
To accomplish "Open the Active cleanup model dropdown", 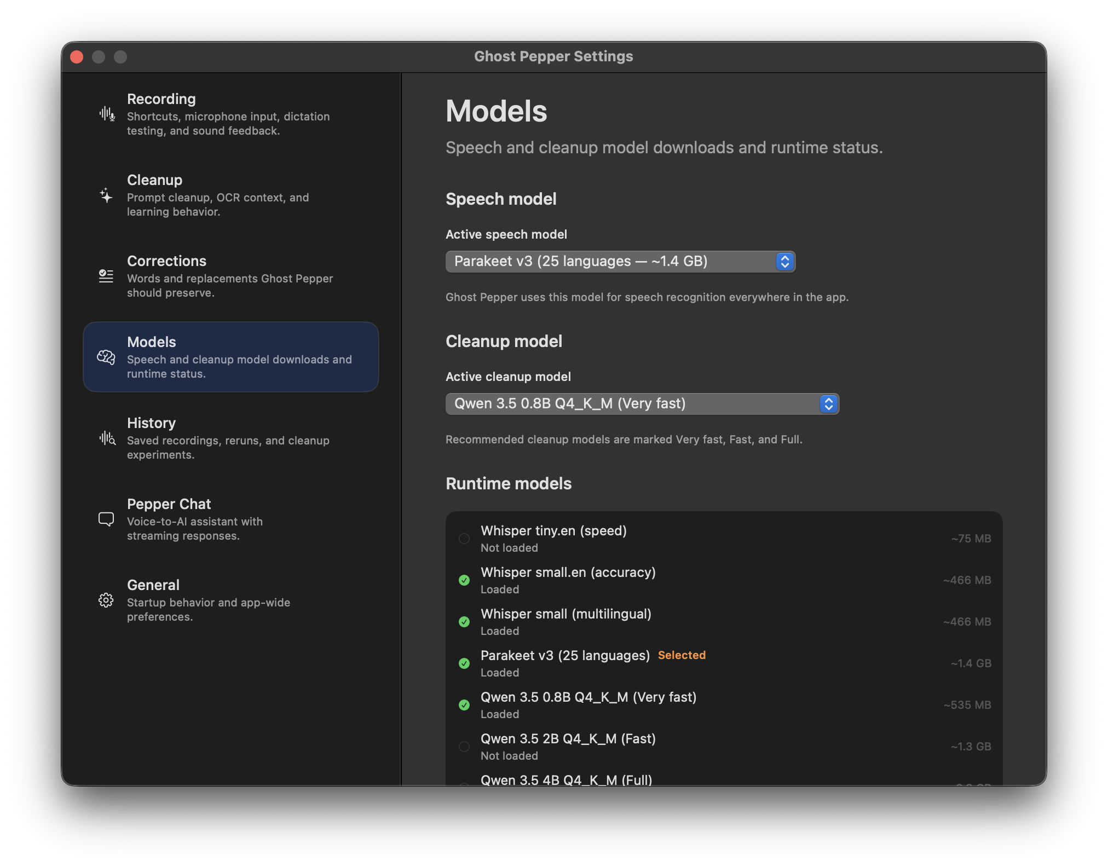I will coord(642,404).
